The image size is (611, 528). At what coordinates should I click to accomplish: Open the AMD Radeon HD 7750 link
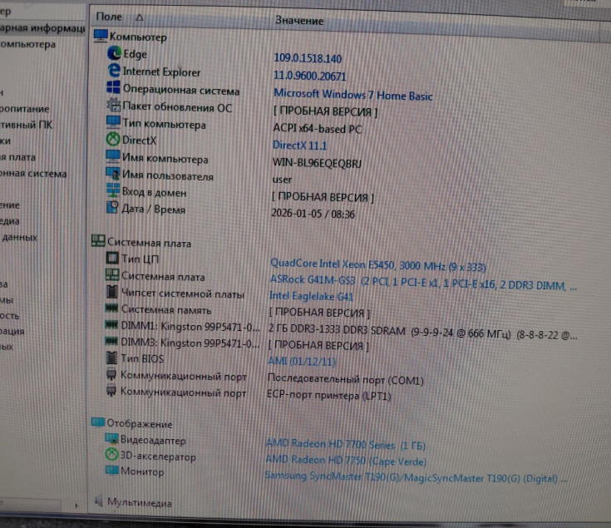pyautogui.click(x=345, y=461)
